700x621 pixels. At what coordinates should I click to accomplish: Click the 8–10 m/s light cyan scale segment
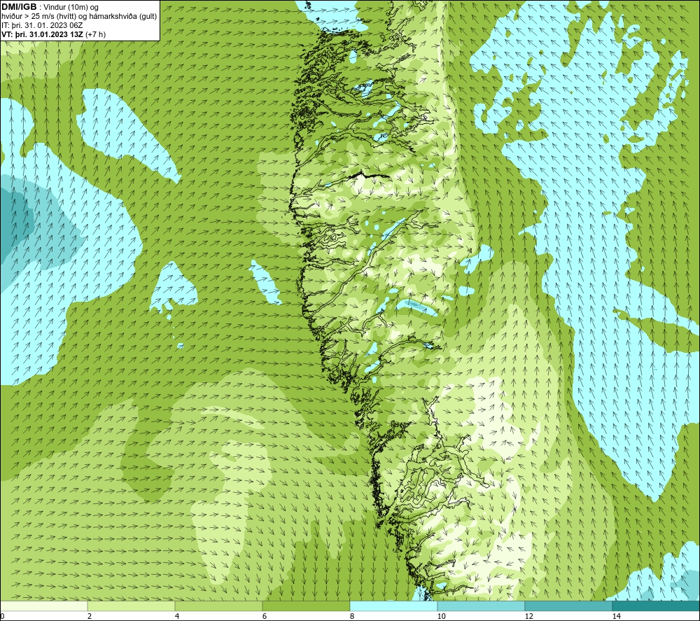(x=393, y=606)
